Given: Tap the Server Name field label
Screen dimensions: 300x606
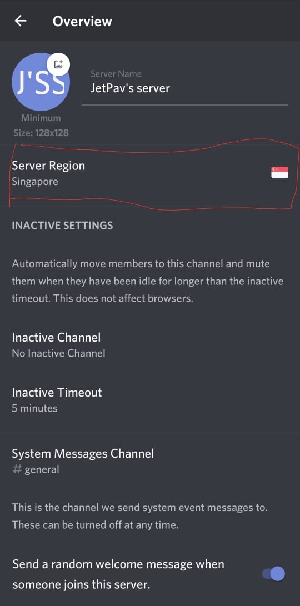Looking at the screenshot, I should [116, 73].
